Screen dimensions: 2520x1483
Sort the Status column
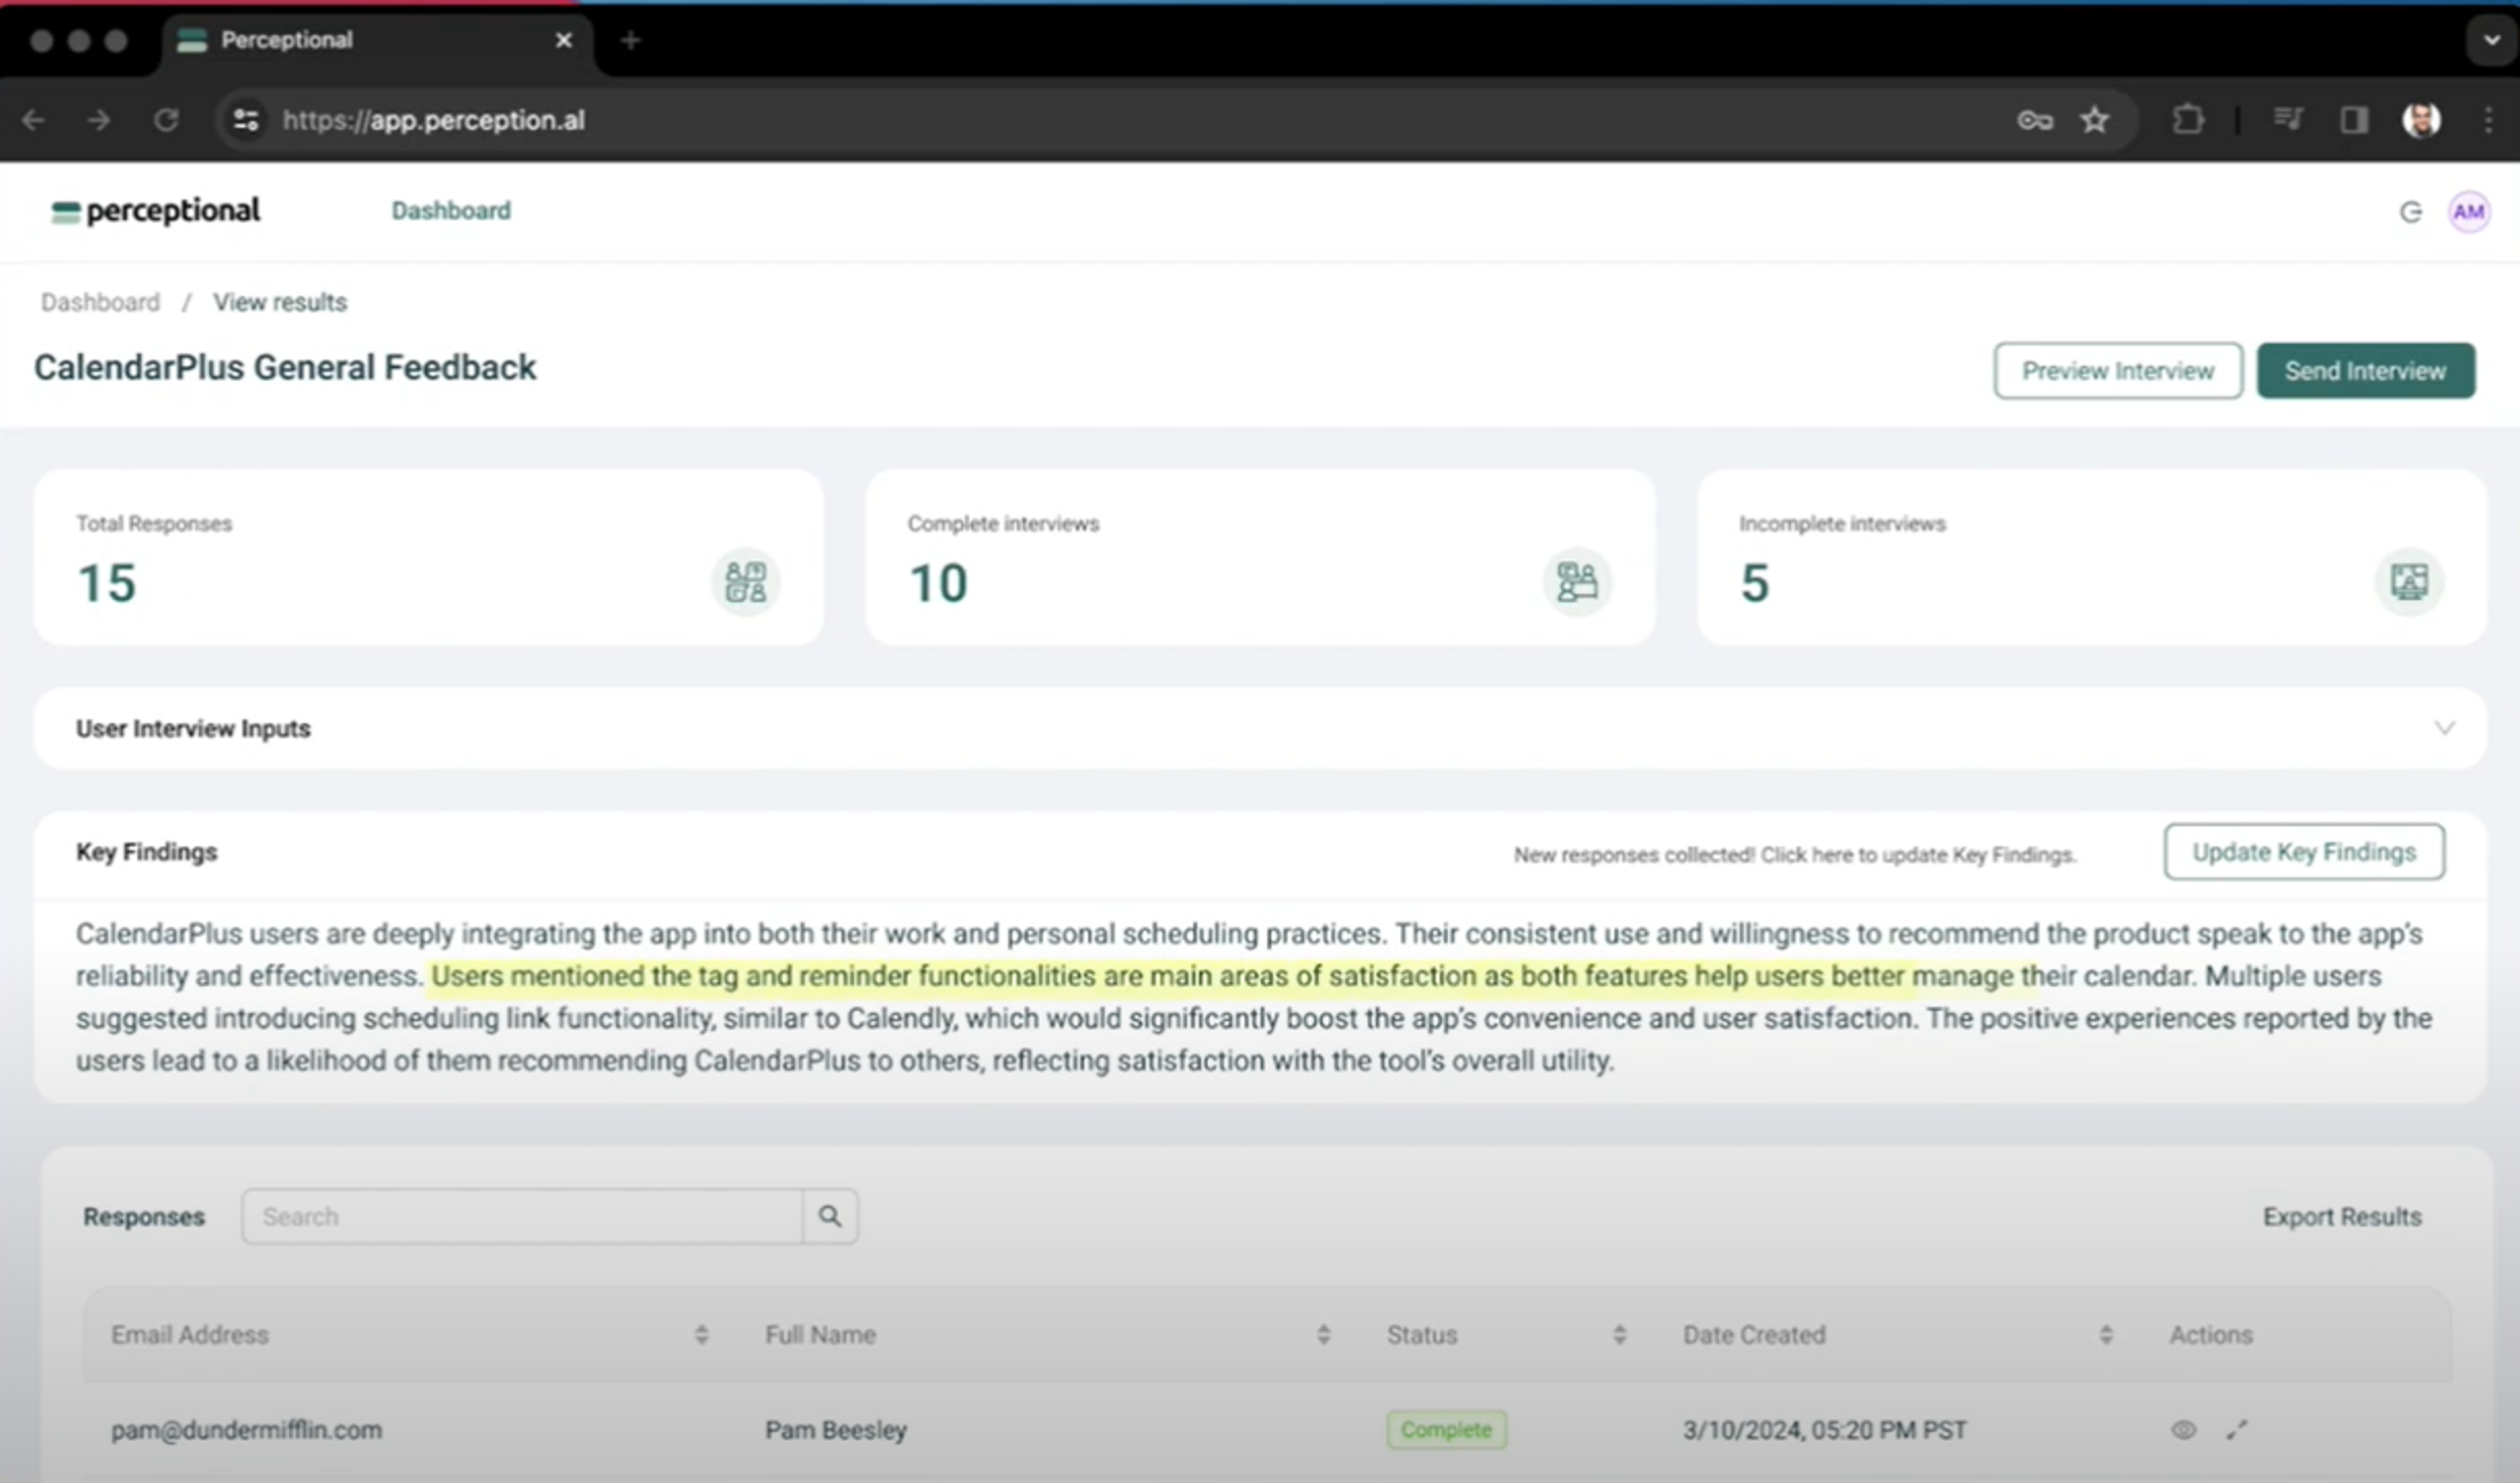[1619, 1334]
